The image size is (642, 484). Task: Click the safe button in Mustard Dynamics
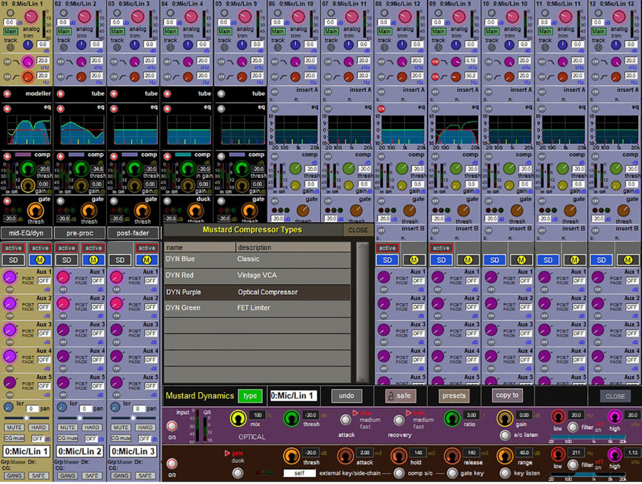tap(400, 396)
